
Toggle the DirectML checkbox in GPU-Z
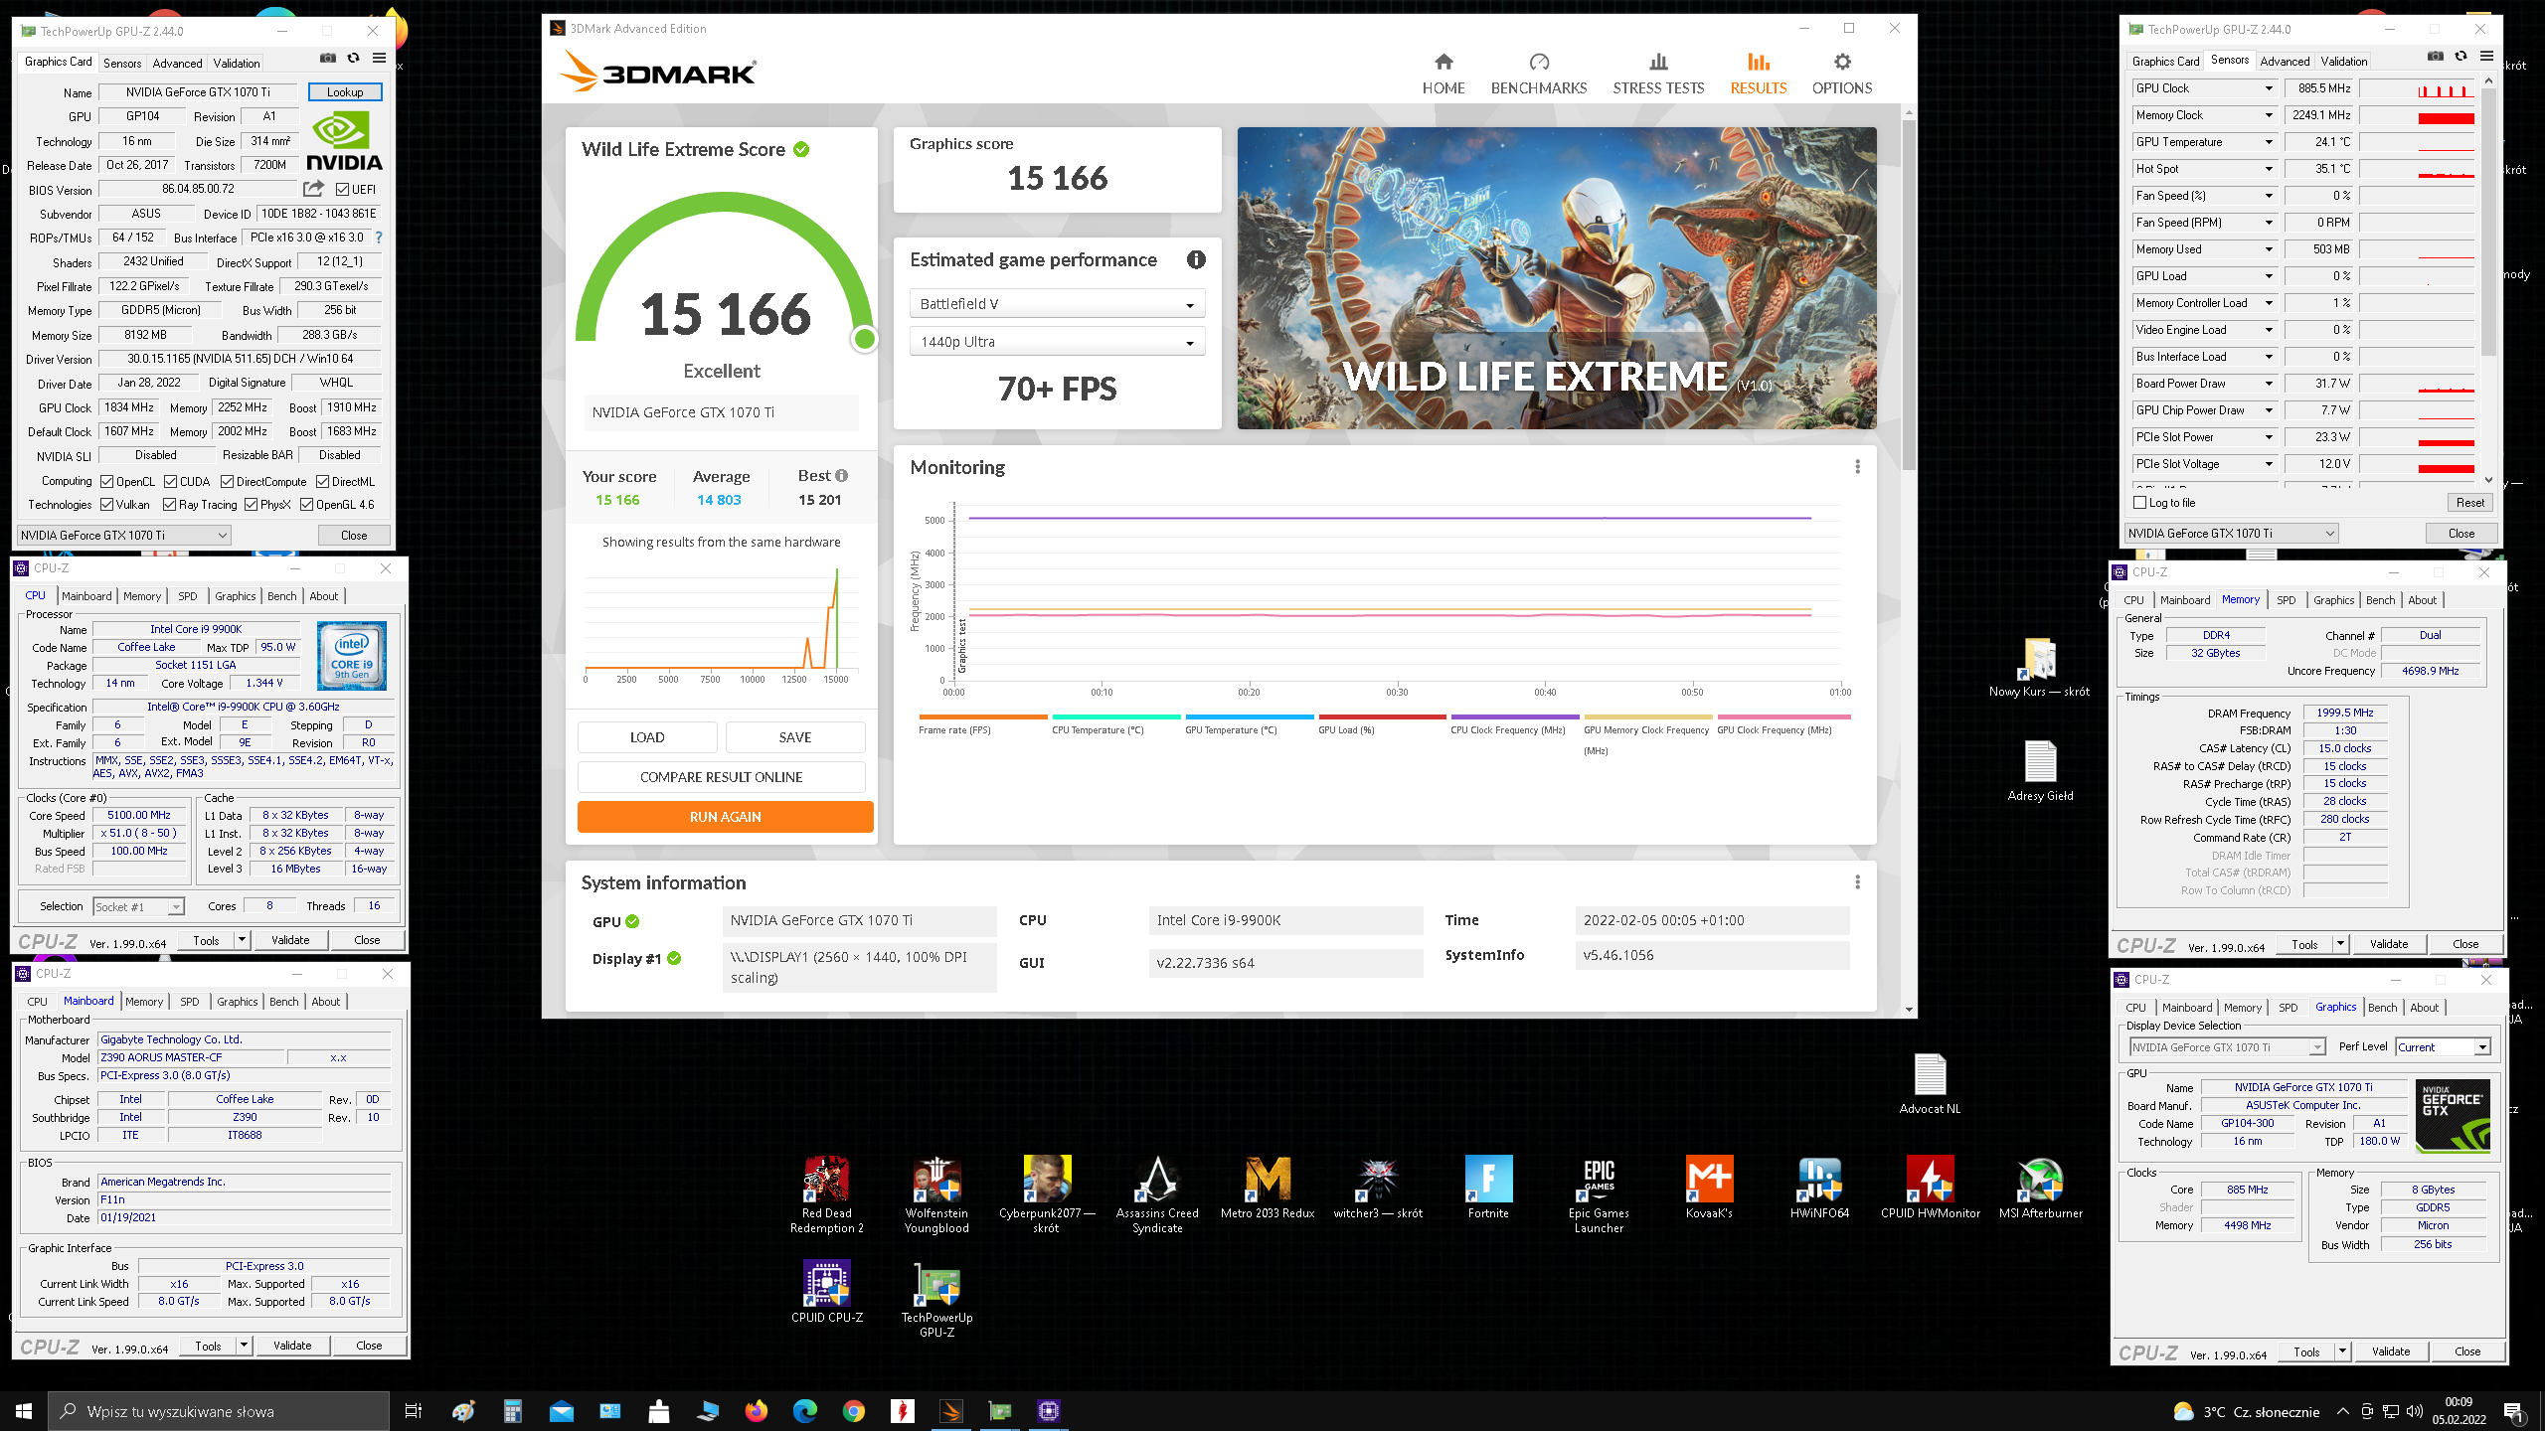pos(323,482)
